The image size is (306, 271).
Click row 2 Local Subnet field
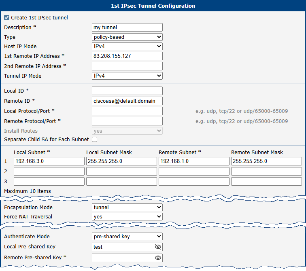(49, 171)
